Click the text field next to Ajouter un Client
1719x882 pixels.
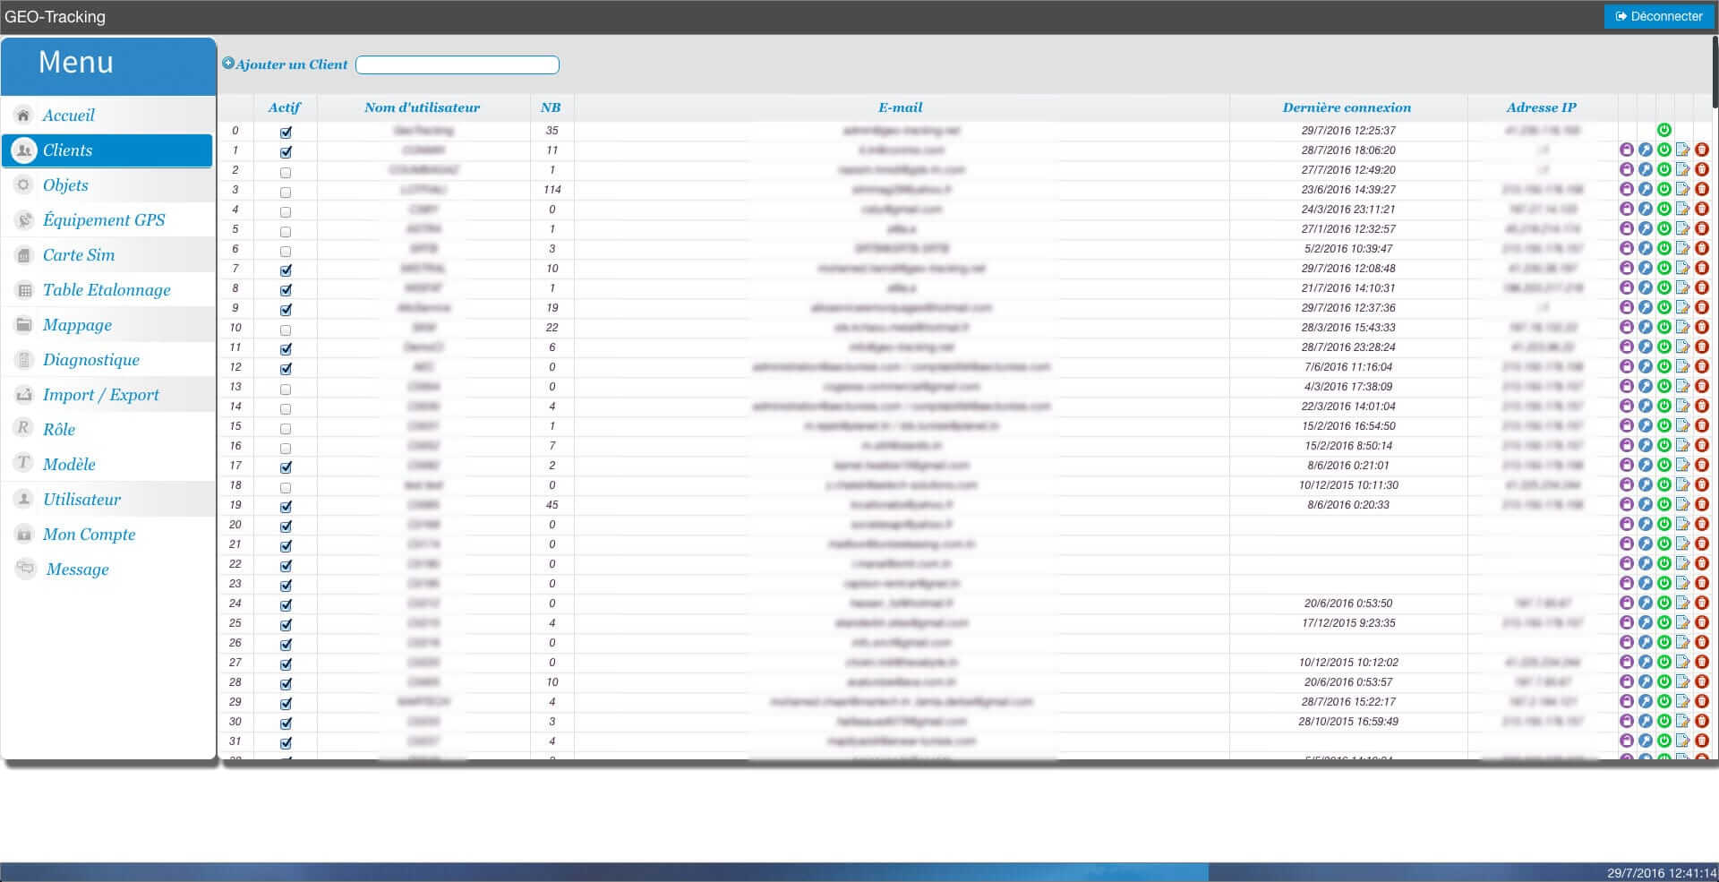pyautogui.click(x=457, y=64)
